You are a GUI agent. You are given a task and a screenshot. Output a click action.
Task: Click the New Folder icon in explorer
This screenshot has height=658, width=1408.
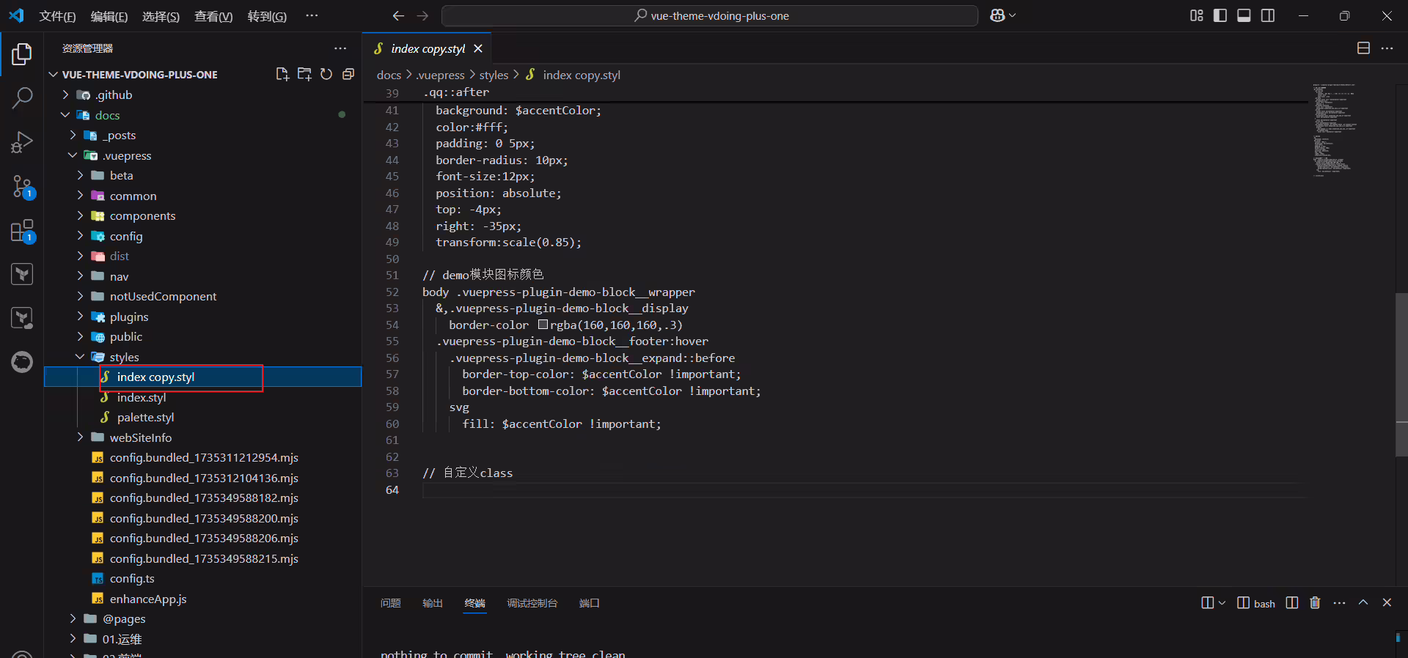tap(304, 74)
